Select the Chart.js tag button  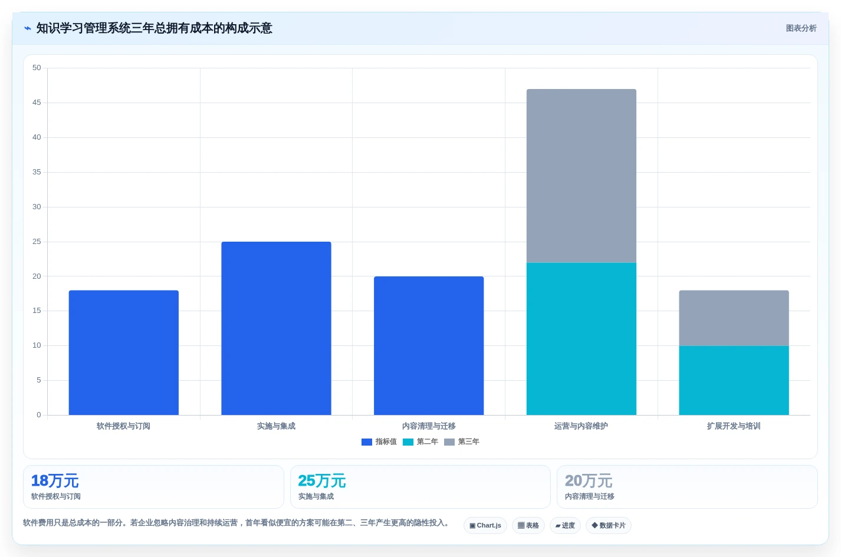tap(485, 525)
